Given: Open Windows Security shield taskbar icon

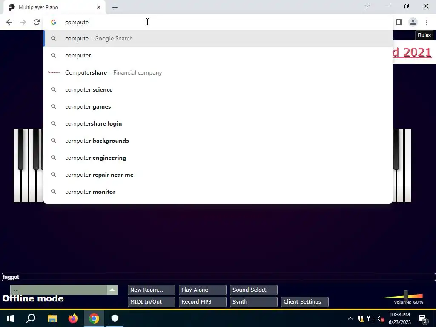Looking at the screenshot, I should point(115,318).
